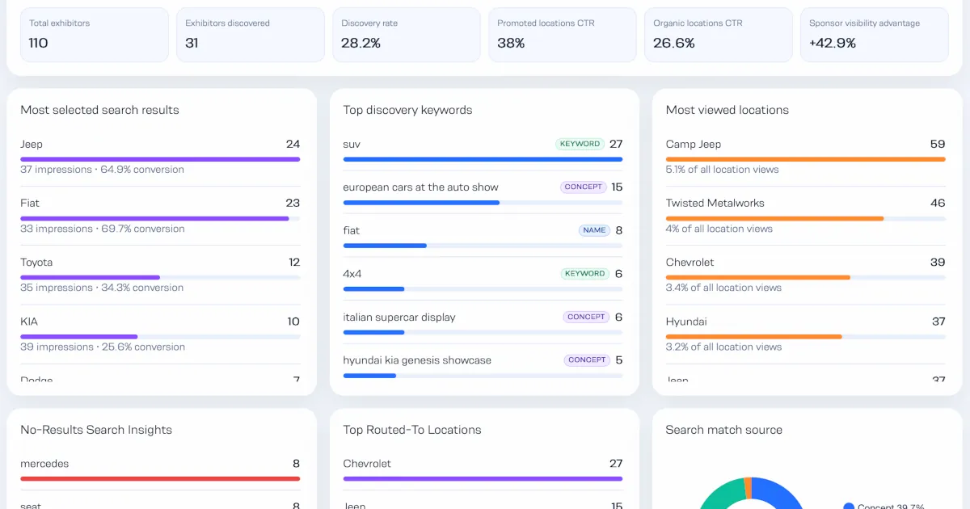Select the Camp Jeep location row
Screen dimensions: 970x509
(805, 157)
